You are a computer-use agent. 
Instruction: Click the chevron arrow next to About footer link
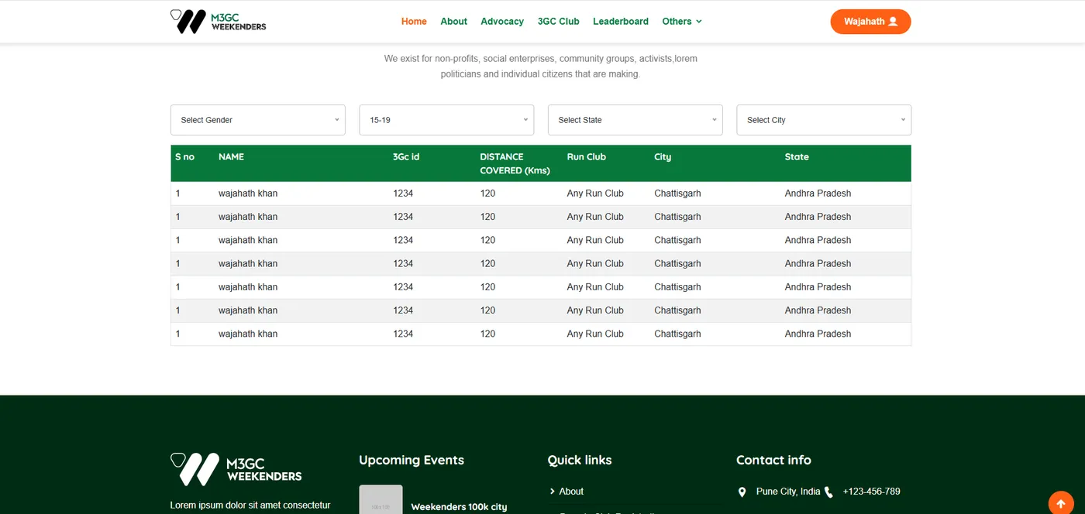point(552,492)
